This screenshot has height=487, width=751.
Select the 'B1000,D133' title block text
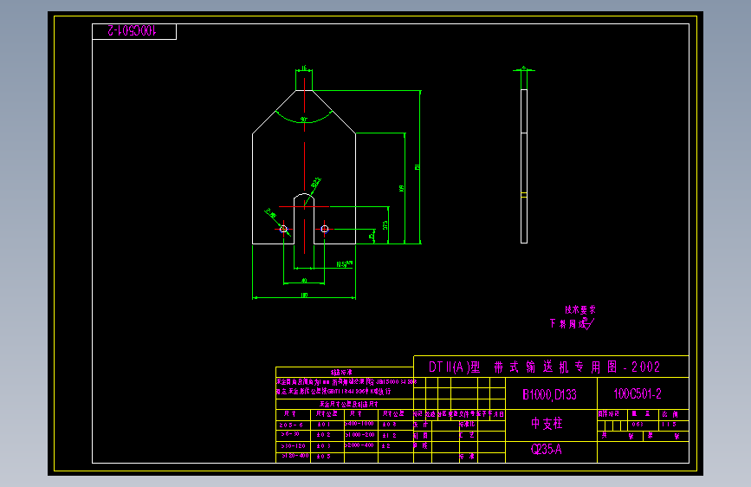[549, 394]
